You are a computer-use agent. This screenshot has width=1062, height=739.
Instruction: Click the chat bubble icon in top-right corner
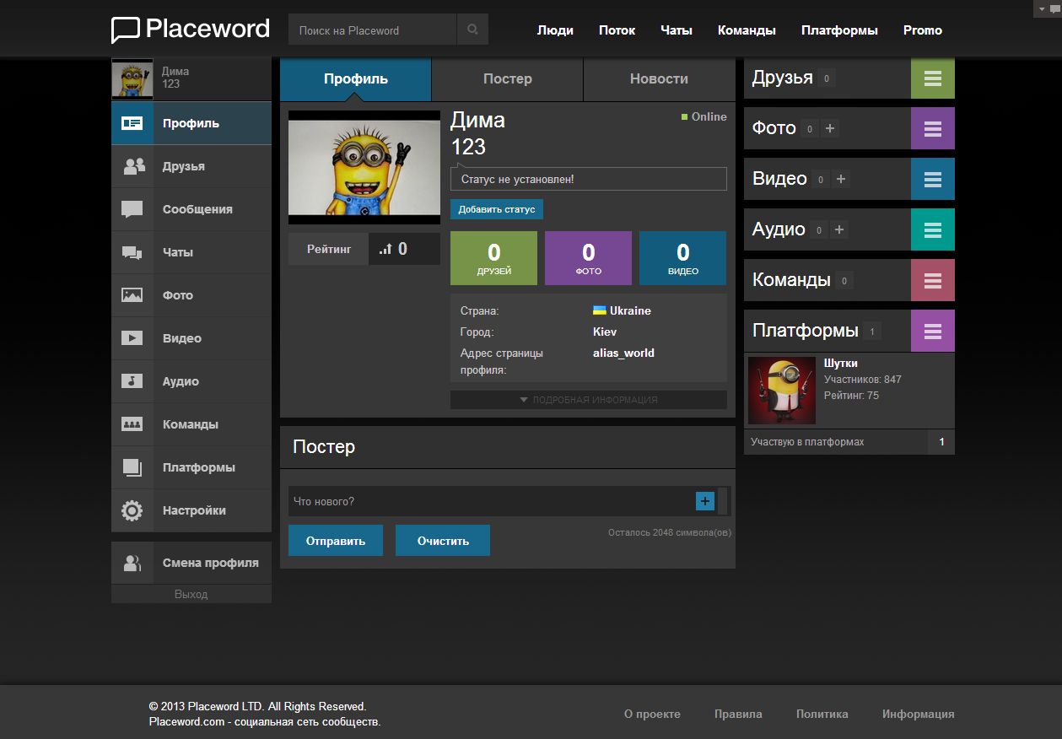click(1054, 8)
